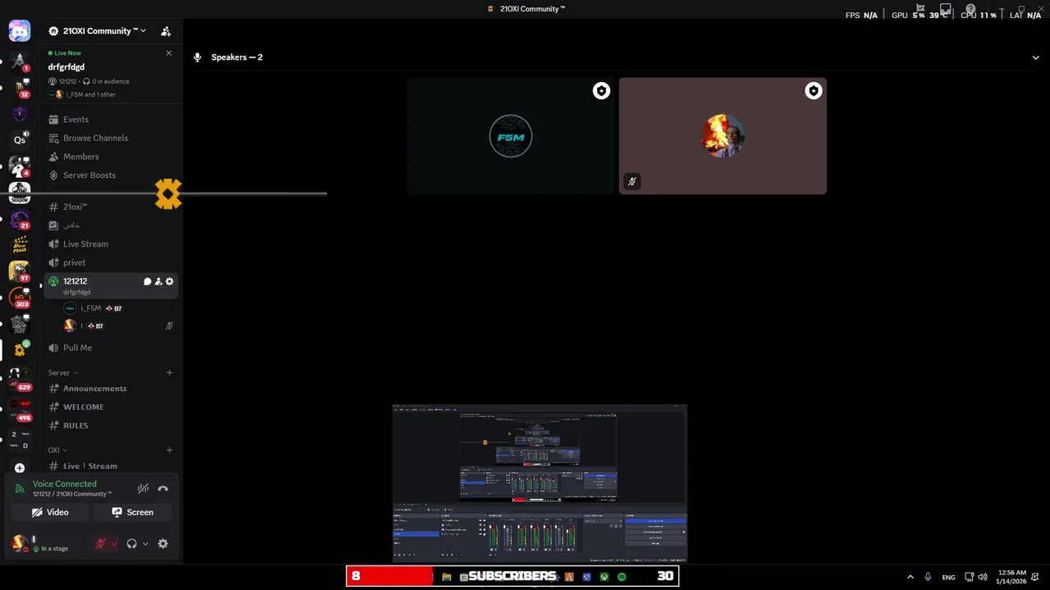1050x590 pixels.
Task: Open the Shadow server icon
Action: (20, 193)
